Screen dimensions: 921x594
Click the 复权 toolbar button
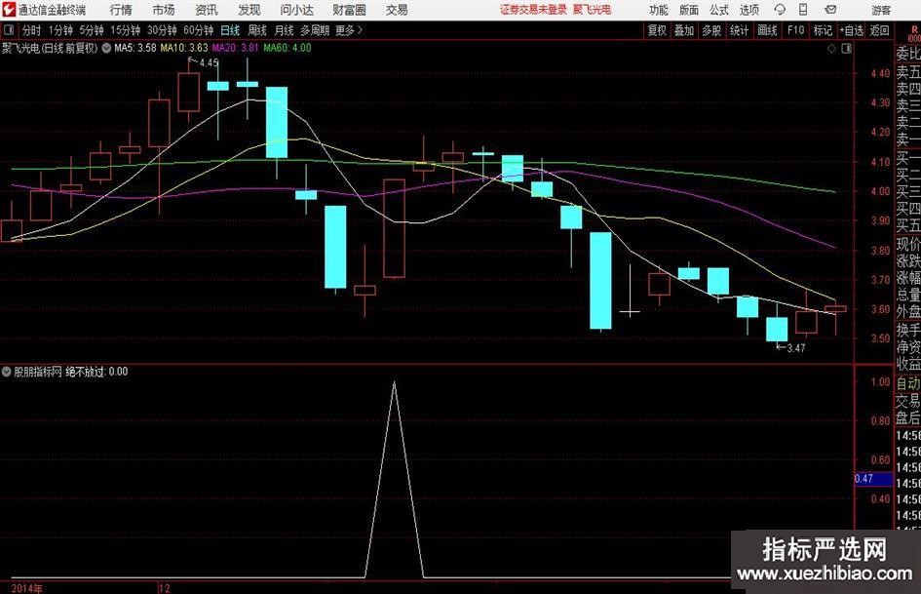tap(657, 30)
